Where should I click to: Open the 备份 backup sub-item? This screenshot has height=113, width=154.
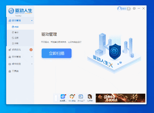pos(20,32)
